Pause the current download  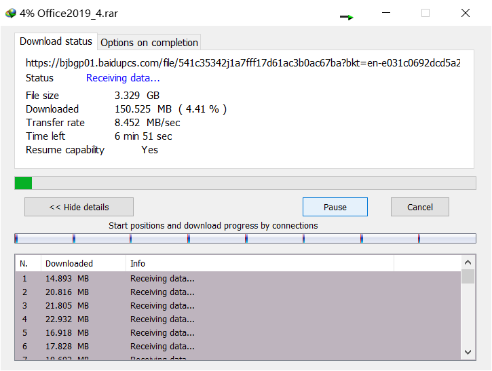[335, 207]
